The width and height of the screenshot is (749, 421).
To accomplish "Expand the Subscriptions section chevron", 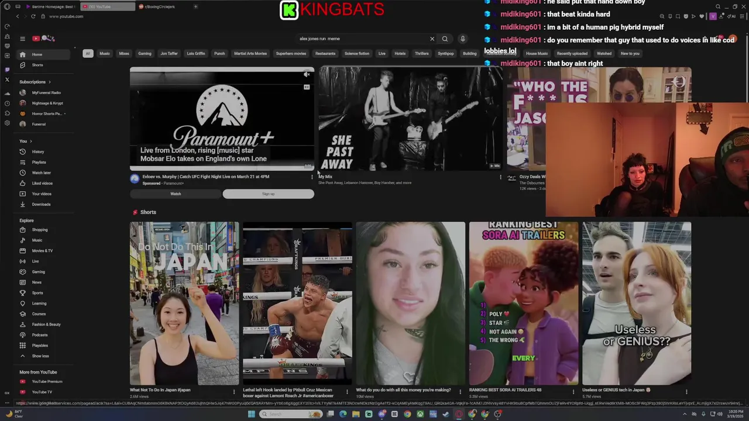I will pos(49,82).
